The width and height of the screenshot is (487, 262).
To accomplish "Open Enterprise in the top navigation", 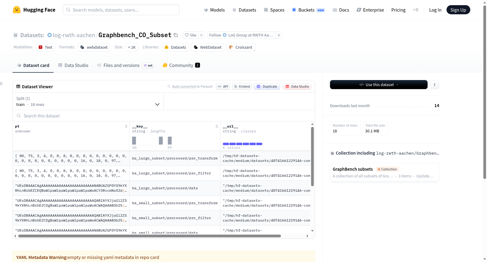I will (370, 10).
